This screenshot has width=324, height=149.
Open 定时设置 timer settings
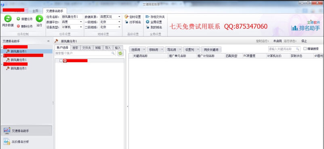(133, 17)
